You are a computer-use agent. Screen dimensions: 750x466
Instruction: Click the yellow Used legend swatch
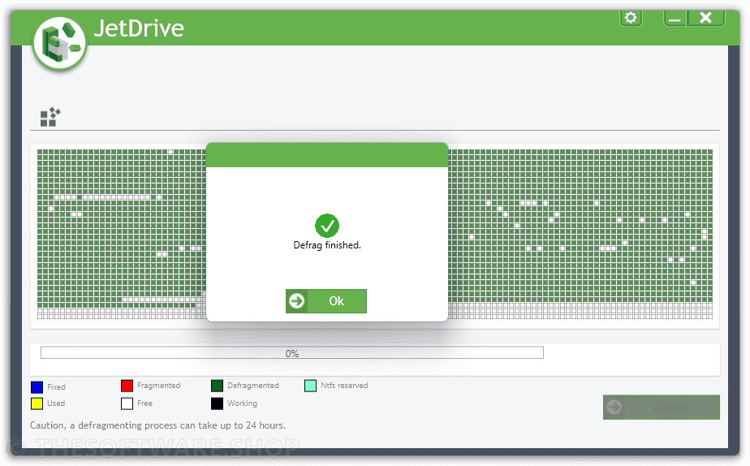tap(37, 403)
